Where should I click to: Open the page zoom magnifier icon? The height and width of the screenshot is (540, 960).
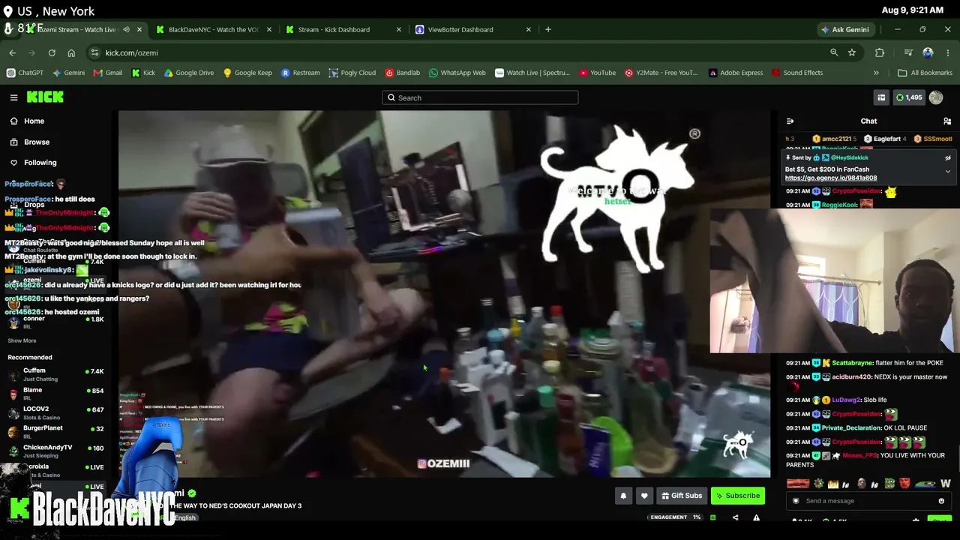[834, 52]
